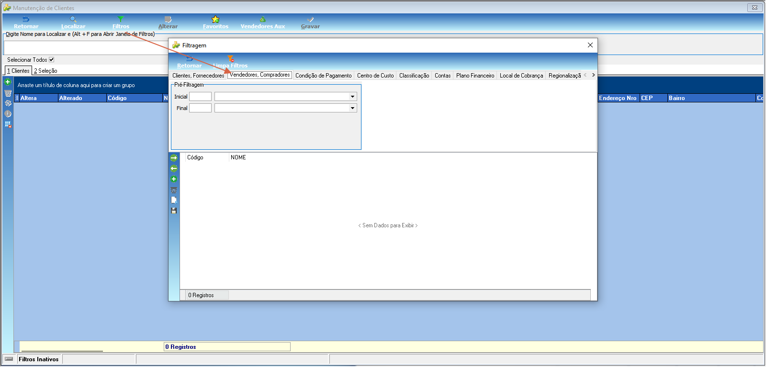Select the Classificação tab

(414, 76)
